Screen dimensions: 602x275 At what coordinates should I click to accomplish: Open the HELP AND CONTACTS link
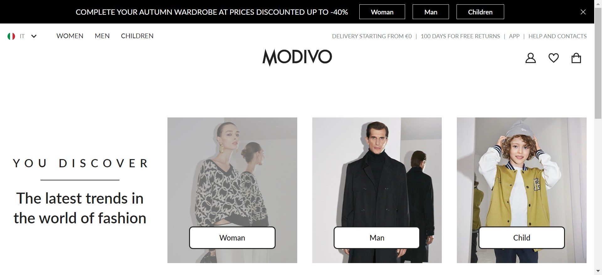pos(557,36)
